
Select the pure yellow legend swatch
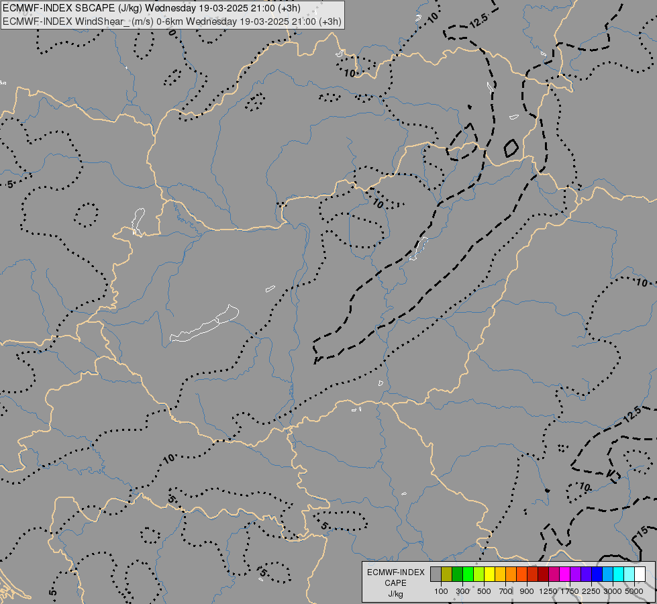pyautogui.click(x=490, y=574)
